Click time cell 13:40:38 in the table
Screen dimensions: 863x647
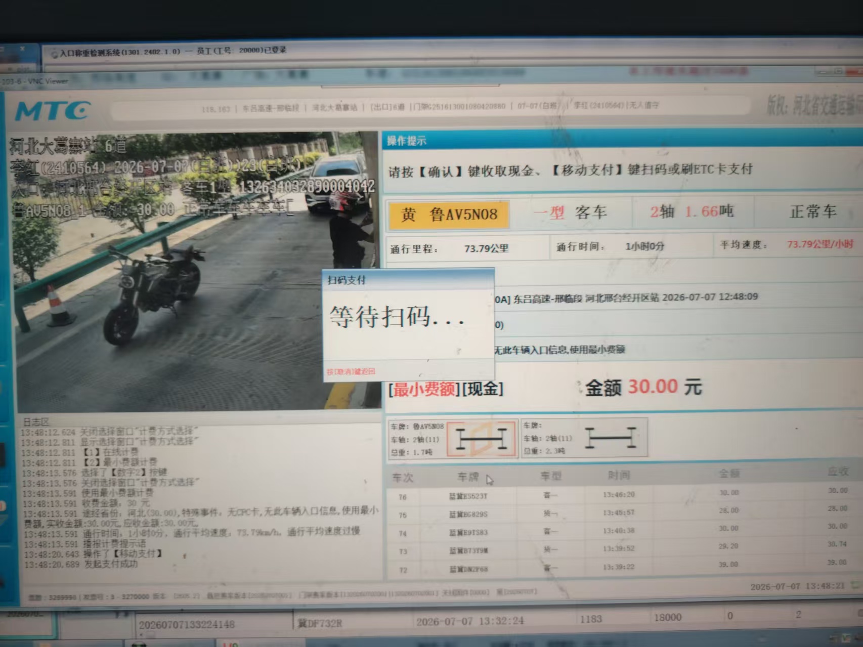click(x=619, y=531)
